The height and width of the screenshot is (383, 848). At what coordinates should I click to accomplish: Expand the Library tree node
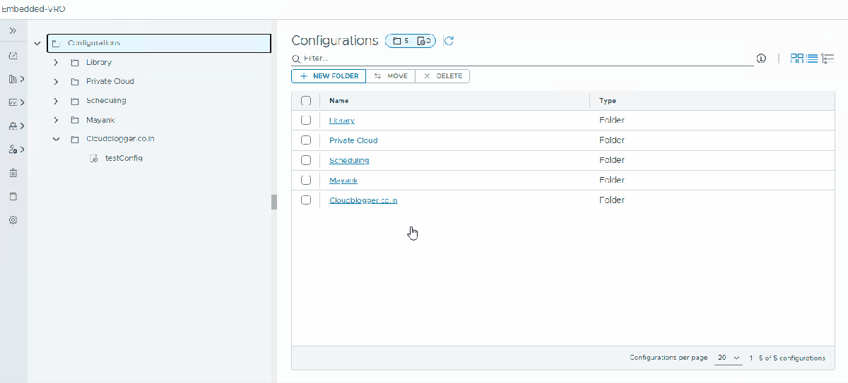(56, 62)
